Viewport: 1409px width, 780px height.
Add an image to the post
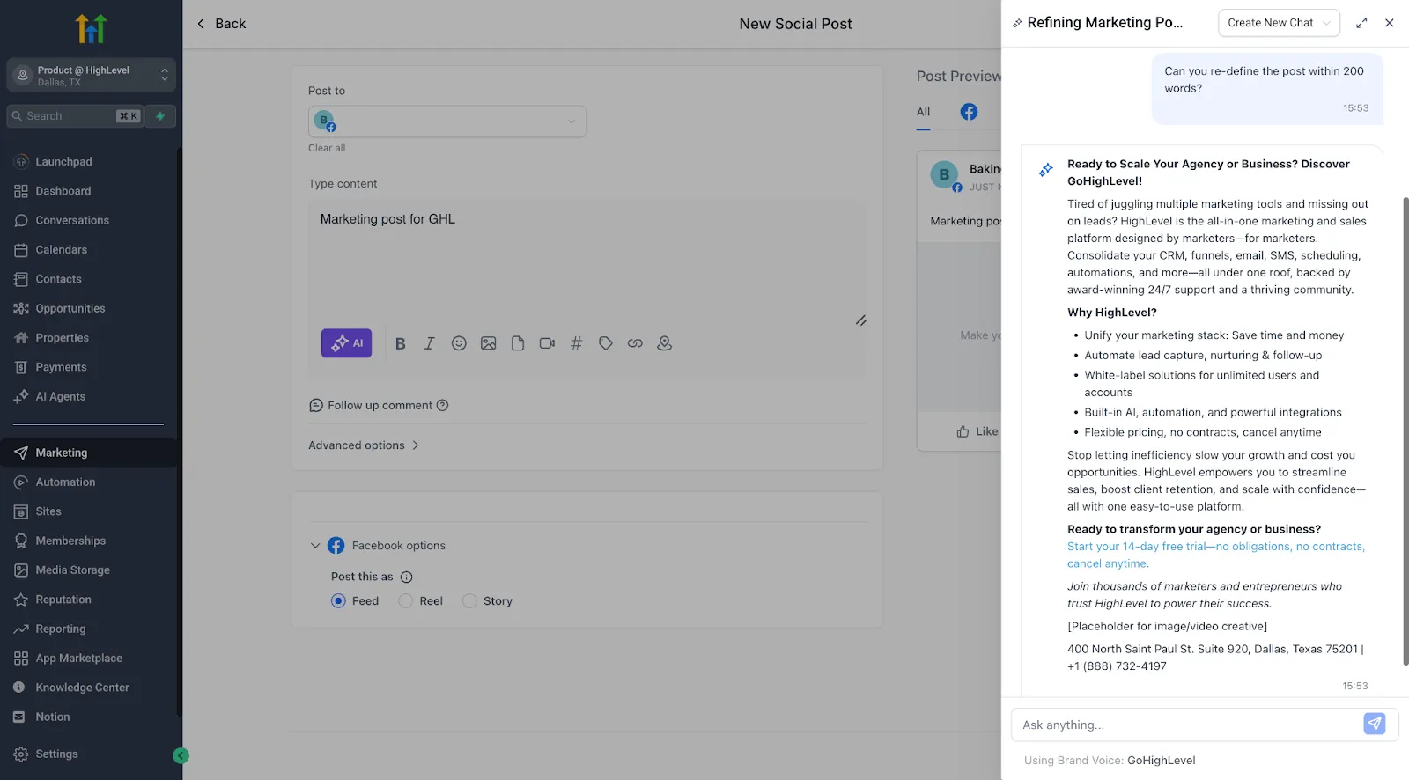click(488, 343)
